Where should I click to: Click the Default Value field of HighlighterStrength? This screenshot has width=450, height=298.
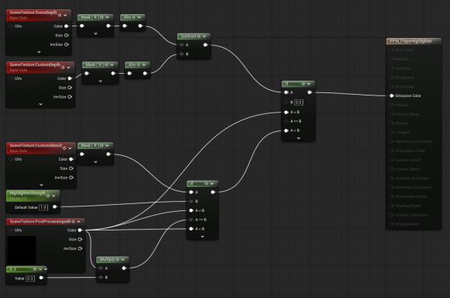pyautogui.click(x=43, y=207)
